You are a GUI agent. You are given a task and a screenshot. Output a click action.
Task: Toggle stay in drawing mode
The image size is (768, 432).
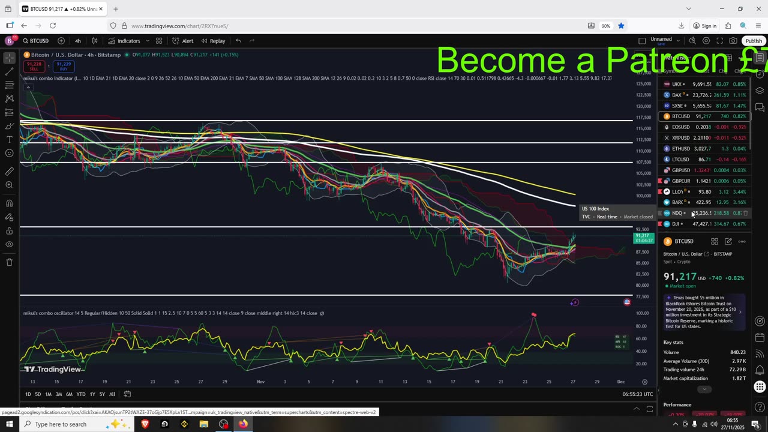(9, 217)
